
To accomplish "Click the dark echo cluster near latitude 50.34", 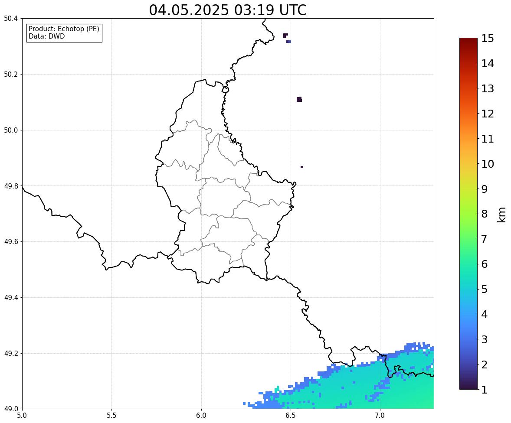I will (285, 36).
